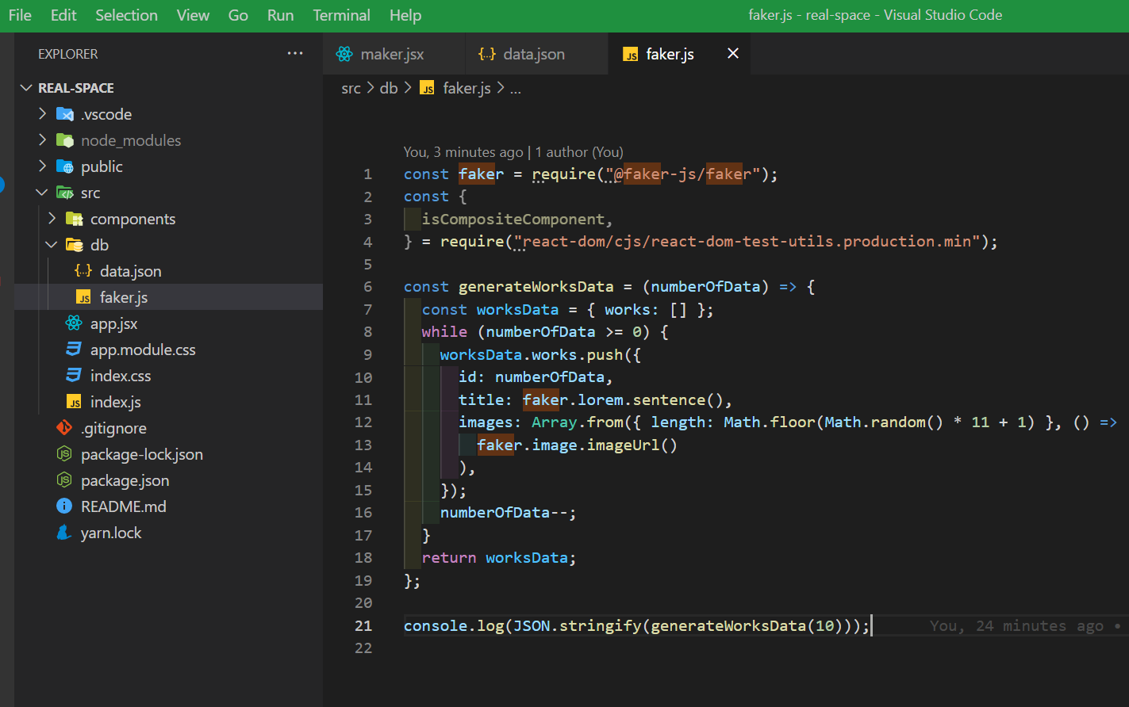The image size is (1129, 707).
Task: Close the faker.js tab
Action: coord(733,53)
